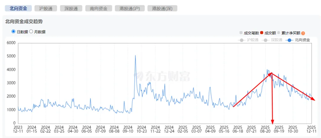Switch to the 北向资金 tab

(x=18, y=8)
